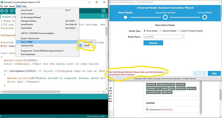Click the Arduino horizontal scrollbar thumb
The height and width of the screenshot is (118, 222).
click(x=32, y=92)
